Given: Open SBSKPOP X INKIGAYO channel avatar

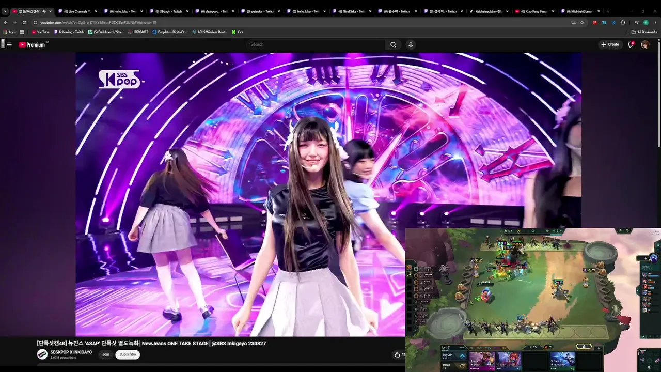Looking at the screenshot, I should [42, 354].
